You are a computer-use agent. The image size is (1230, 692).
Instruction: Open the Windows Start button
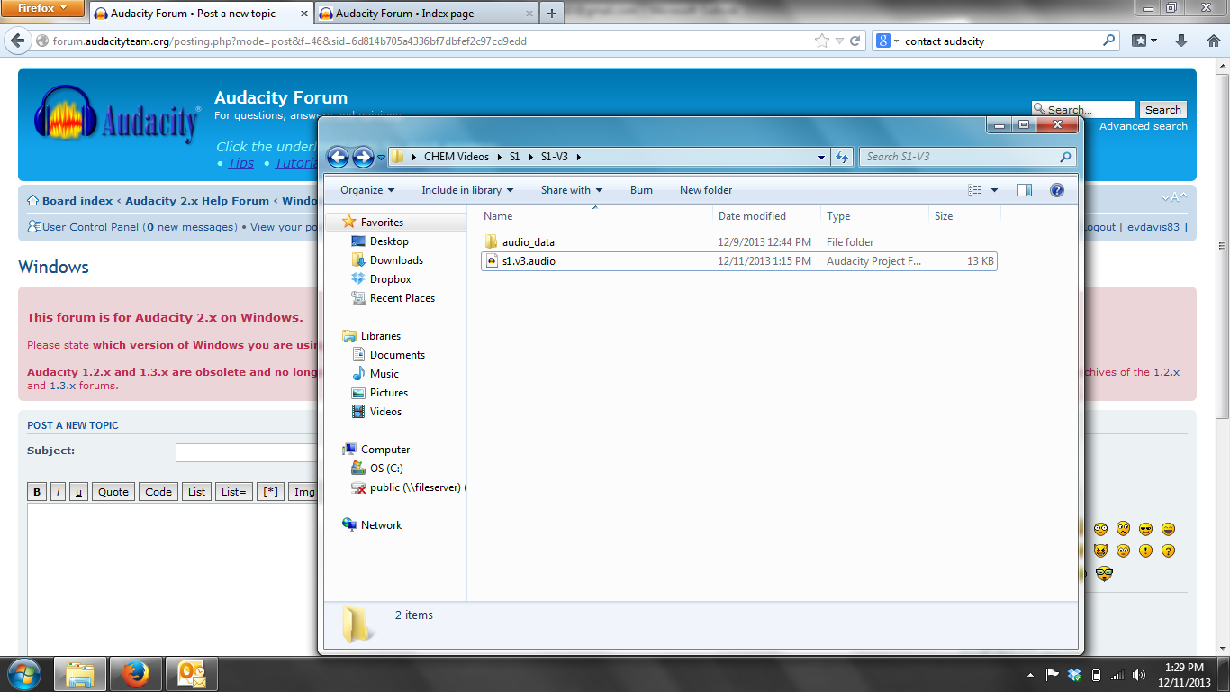tap(23, 674)
